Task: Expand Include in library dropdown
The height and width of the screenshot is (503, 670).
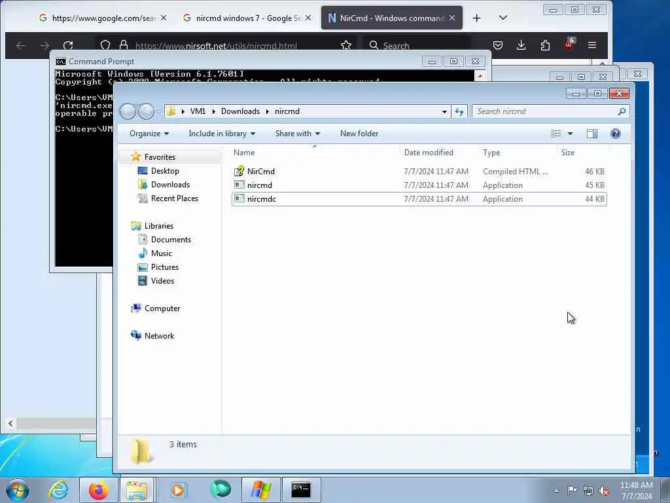Action: click(222, 134)
